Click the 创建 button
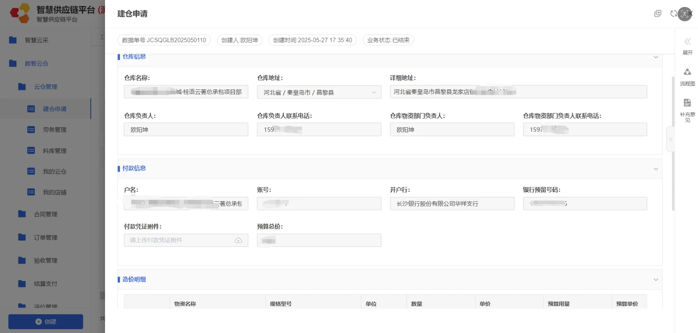Image resolution: width=698 pixels, height=333 pixels. pos(46,322)
